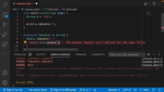Open the Search view in activity bar
The image size is (164, 92).
[x=5, y=5]
